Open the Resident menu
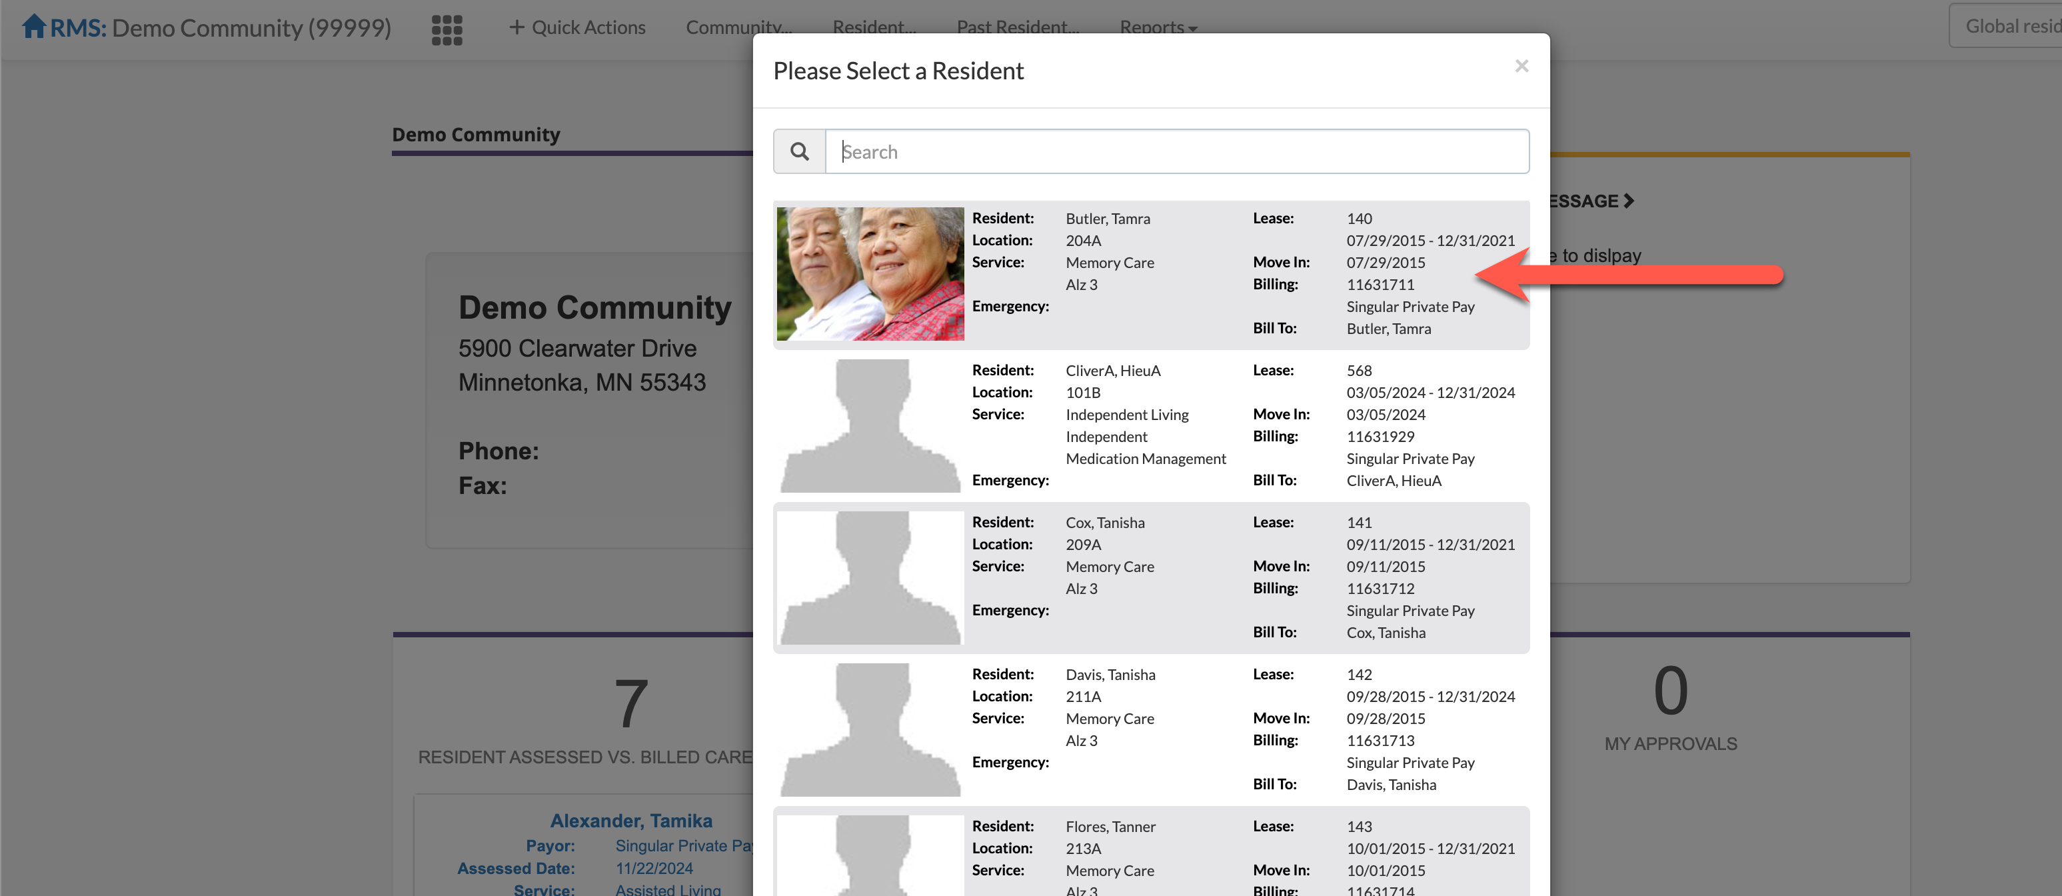Image resolution: width=2062 pixels, height=896 pixels. pos(873,27)
